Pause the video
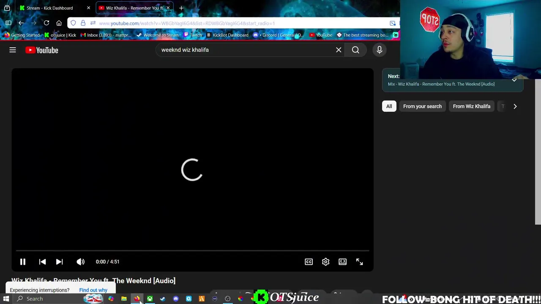This screenshot has width=541, height=304. [23, 262]
